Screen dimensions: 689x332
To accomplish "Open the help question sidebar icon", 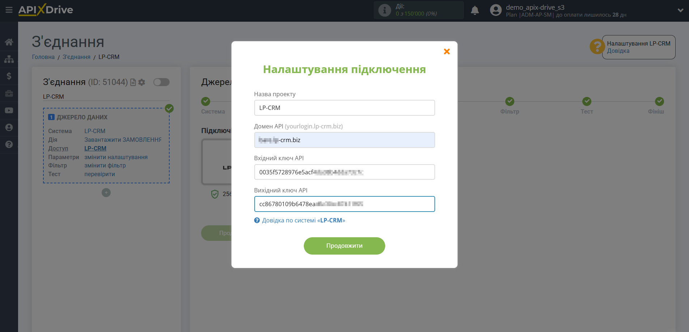I will (9, 144).
